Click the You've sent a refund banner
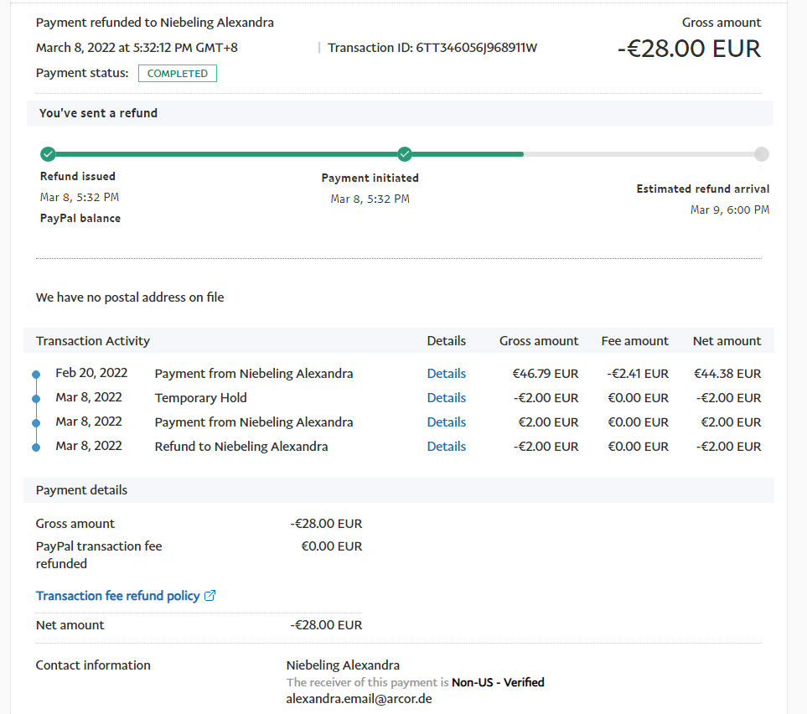807x714 pixels. pyautogui.click(x=98, y=113)
